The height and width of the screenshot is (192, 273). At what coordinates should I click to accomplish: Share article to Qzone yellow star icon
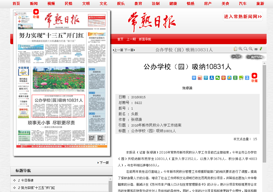pos(229,78)
